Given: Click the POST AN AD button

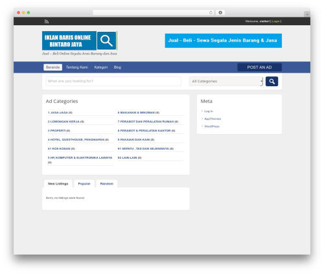Looking at the screenshot, I should click(259, 67).
